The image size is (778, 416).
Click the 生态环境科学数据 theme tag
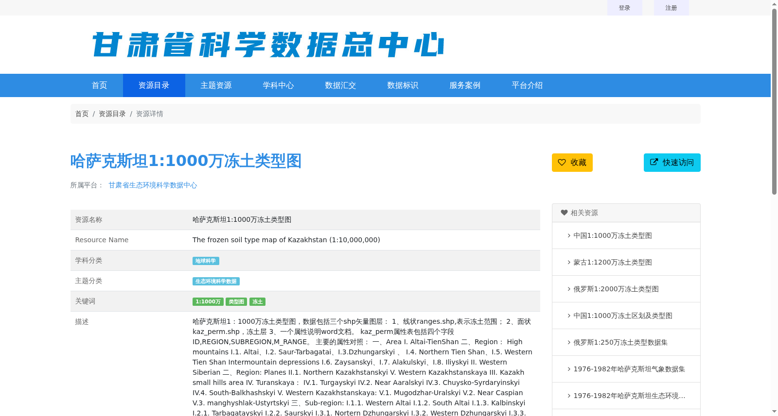(x=216, y=282)
